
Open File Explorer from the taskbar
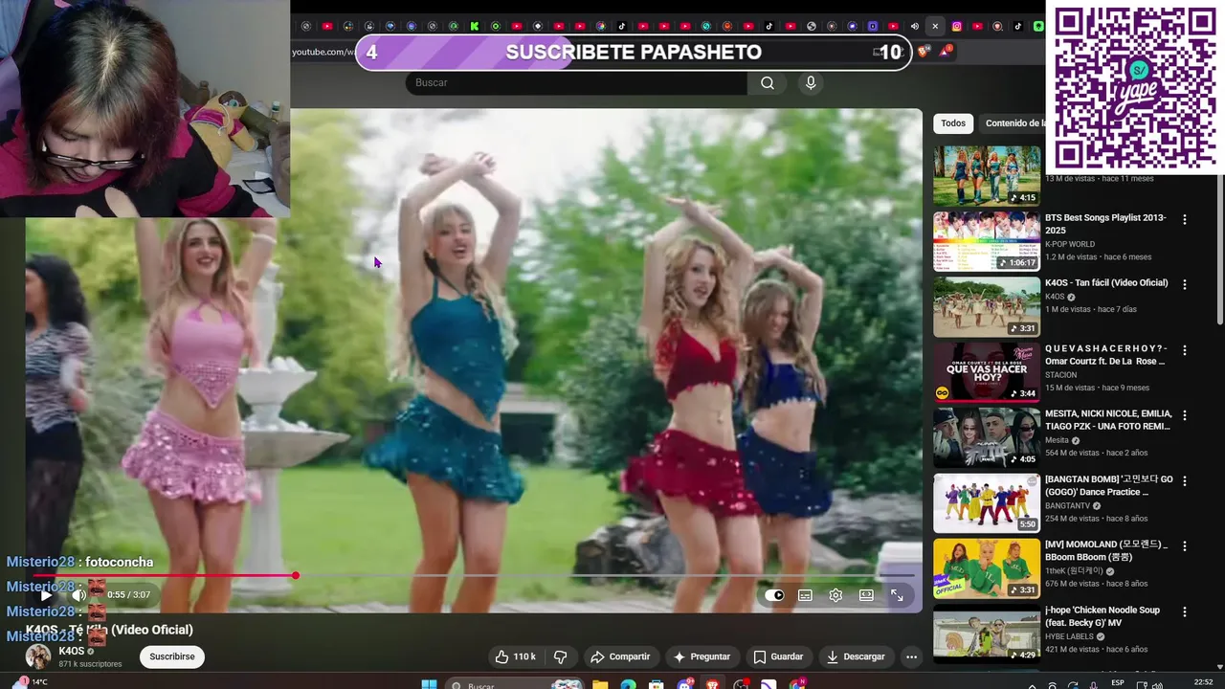[x=599, y=685]
